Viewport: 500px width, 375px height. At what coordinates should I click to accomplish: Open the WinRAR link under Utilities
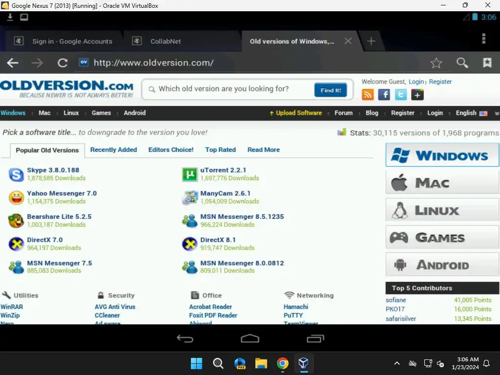tap(12, 307)
